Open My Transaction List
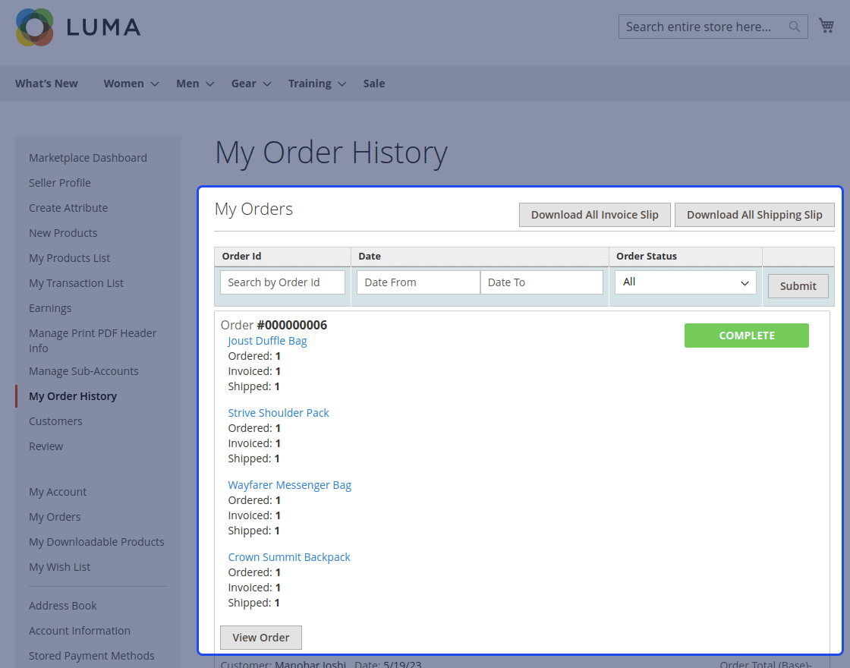Image resolution: width=850 pixels, height=668 pixels. point(76,283)
